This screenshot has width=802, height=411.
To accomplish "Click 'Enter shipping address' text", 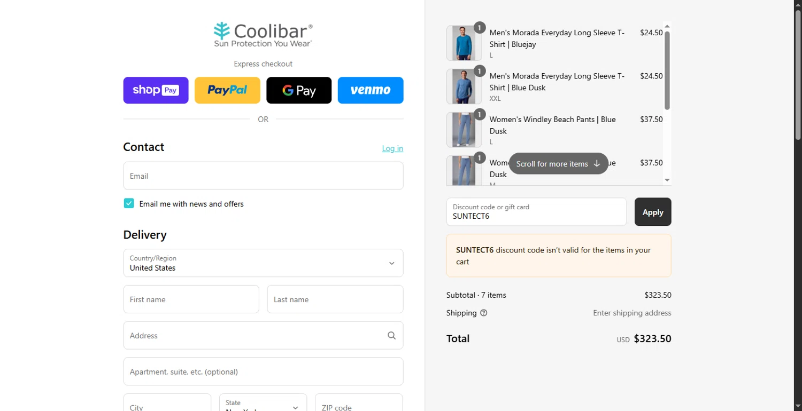I will pos(632,313).
